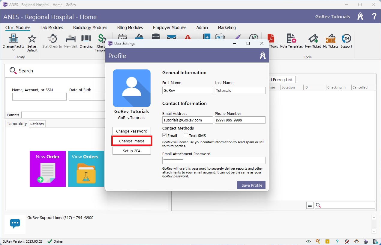Open the Charging barcode icon
381x245 pixels.
coord(86,39)
